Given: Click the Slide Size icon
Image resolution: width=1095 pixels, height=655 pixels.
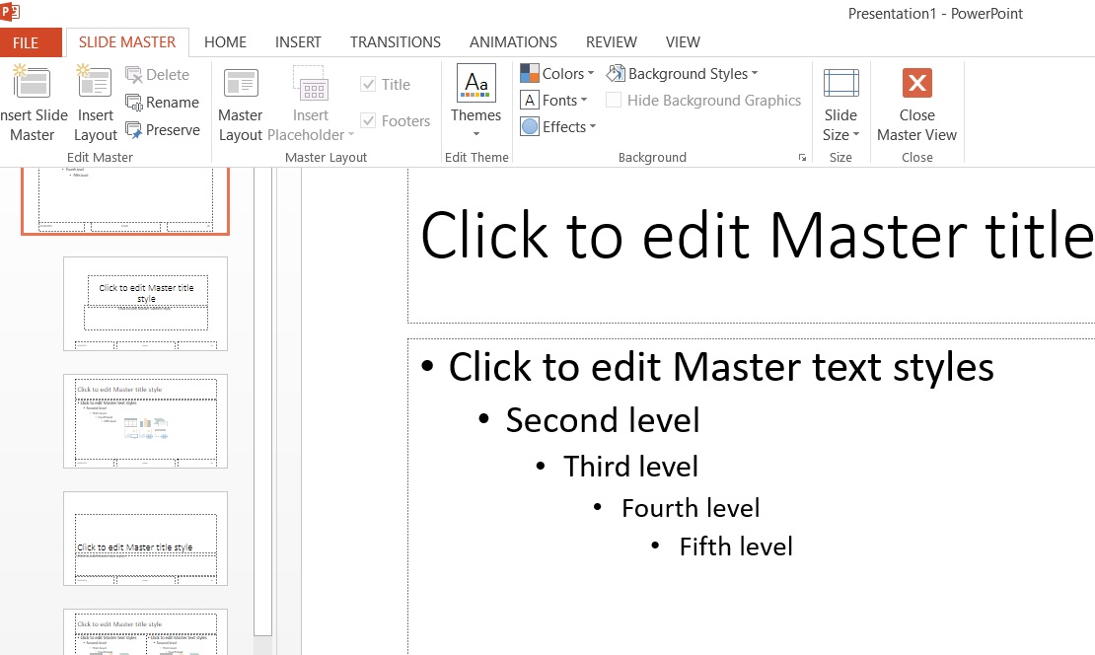Looking at the screenshot, I should pyautogui.click(x=840, y=84).
